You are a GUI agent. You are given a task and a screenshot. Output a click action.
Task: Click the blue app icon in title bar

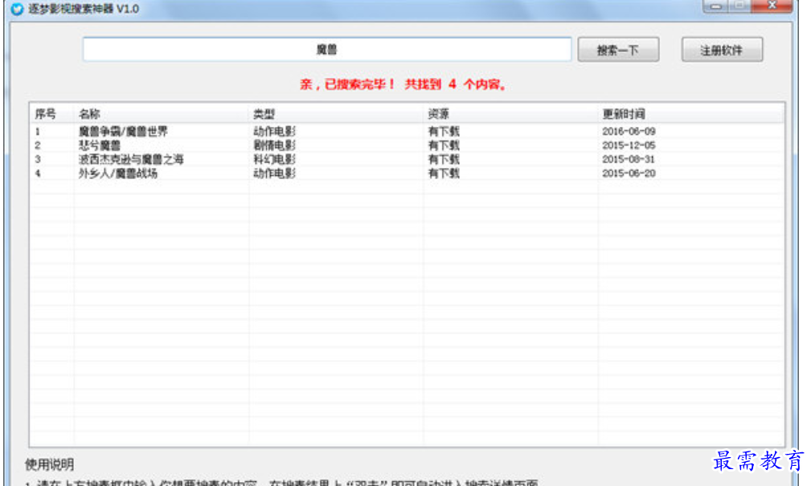click(17, 8)
